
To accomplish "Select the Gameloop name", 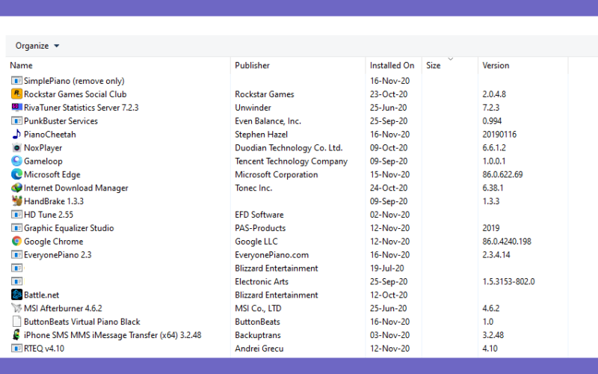I will pos(43,161).
